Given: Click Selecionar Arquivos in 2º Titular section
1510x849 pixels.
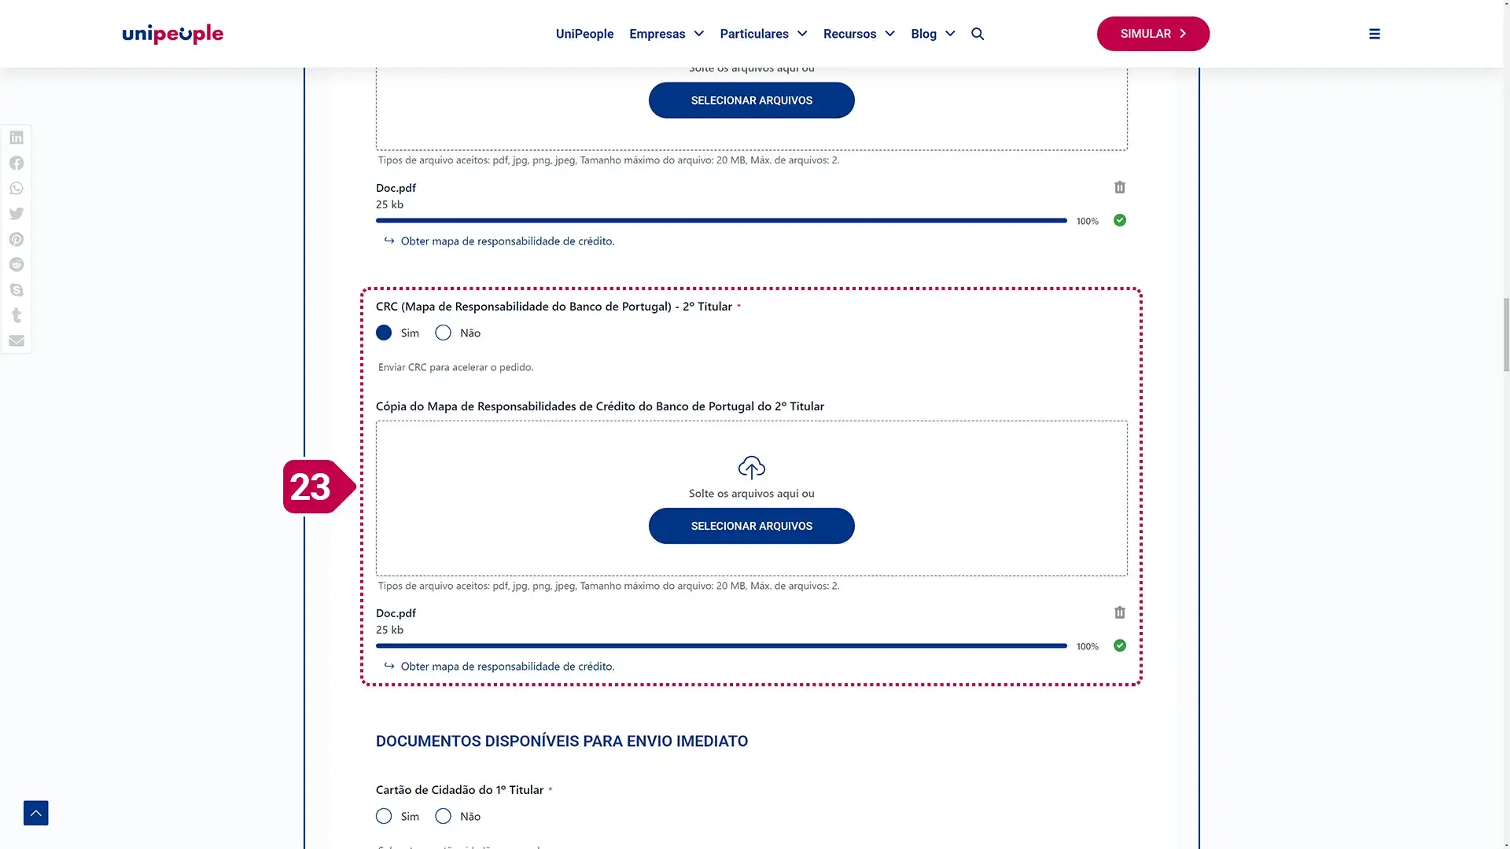Looking at the screenshot, I should (751, 526).
